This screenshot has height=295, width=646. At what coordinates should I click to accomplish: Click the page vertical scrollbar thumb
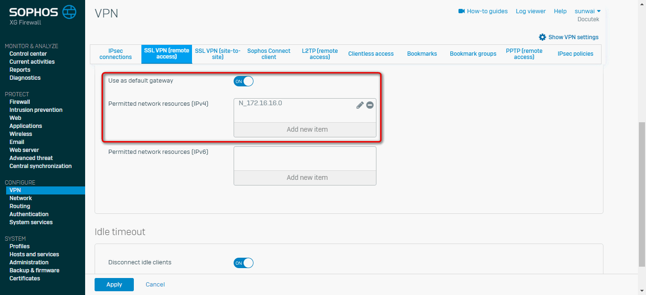point(642,194)
